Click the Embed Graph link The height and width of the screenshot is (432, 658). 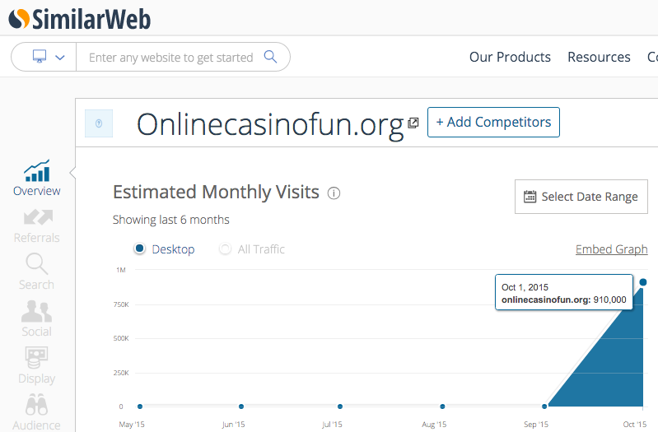[x=611, y=249]
